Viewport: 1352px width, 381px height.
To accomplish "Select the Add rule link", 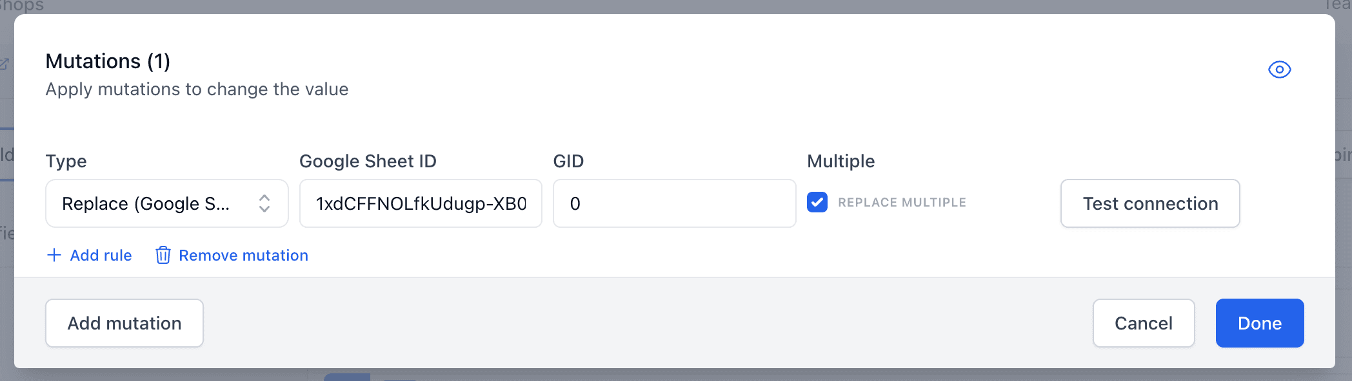I will tap(101, 255).
